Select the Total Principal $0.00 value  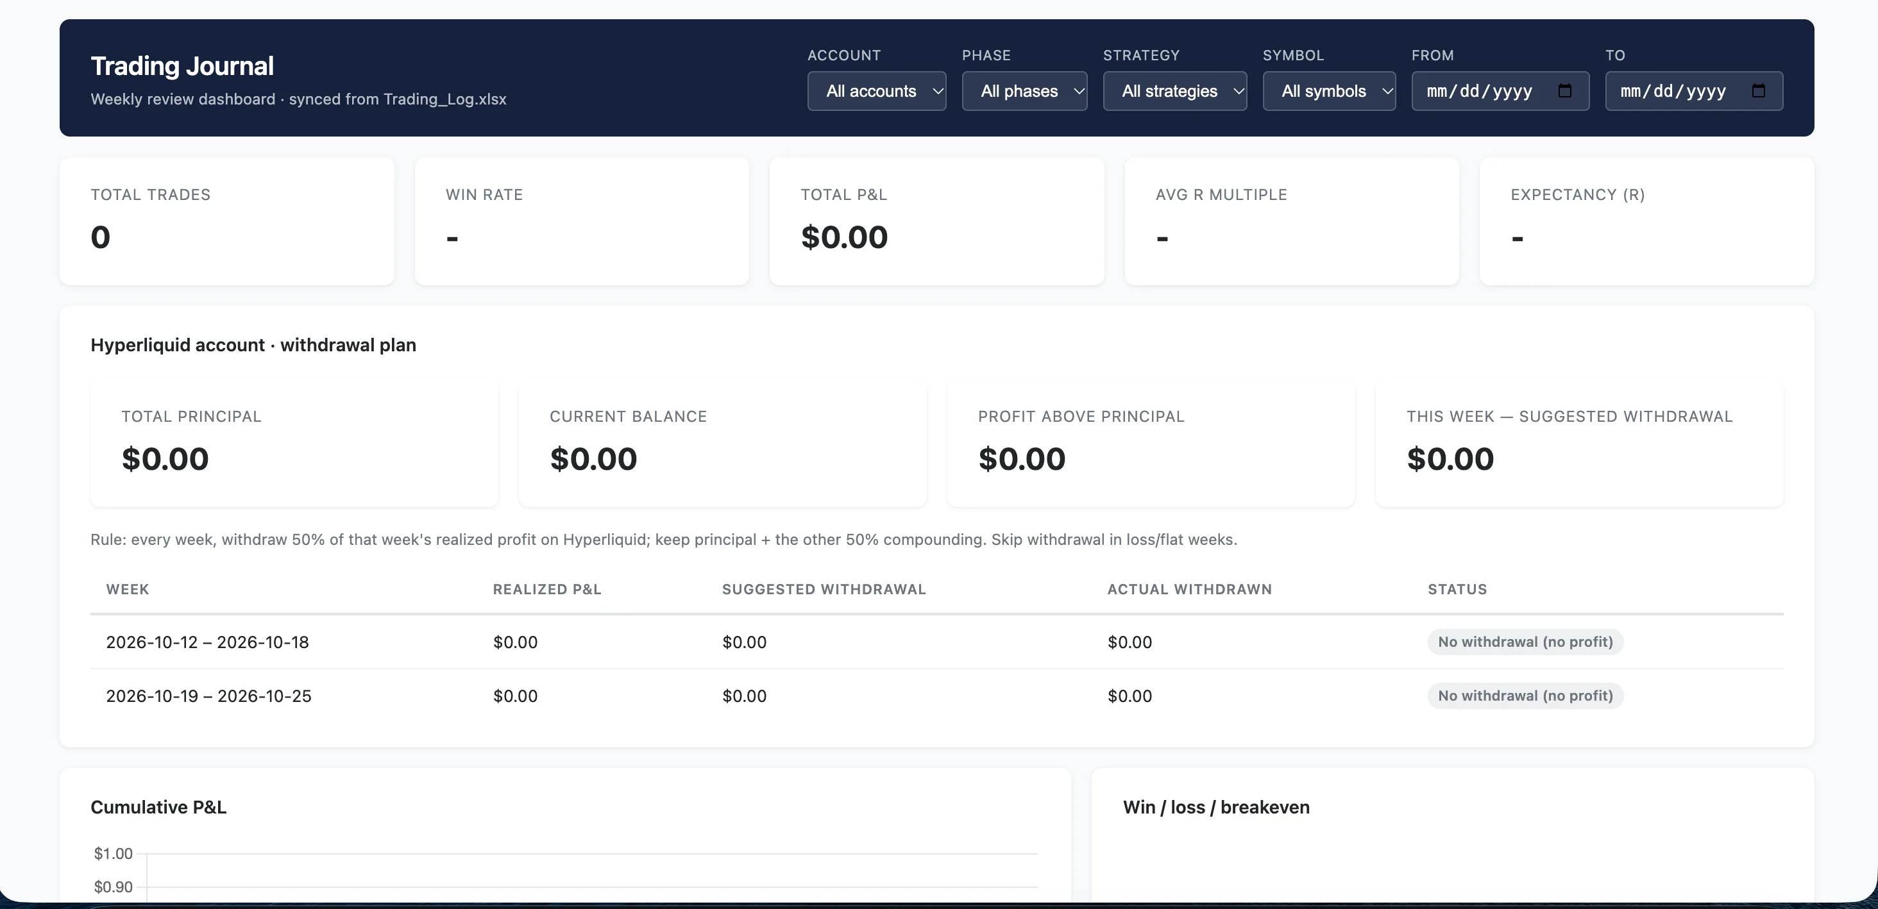click(165, 459)
